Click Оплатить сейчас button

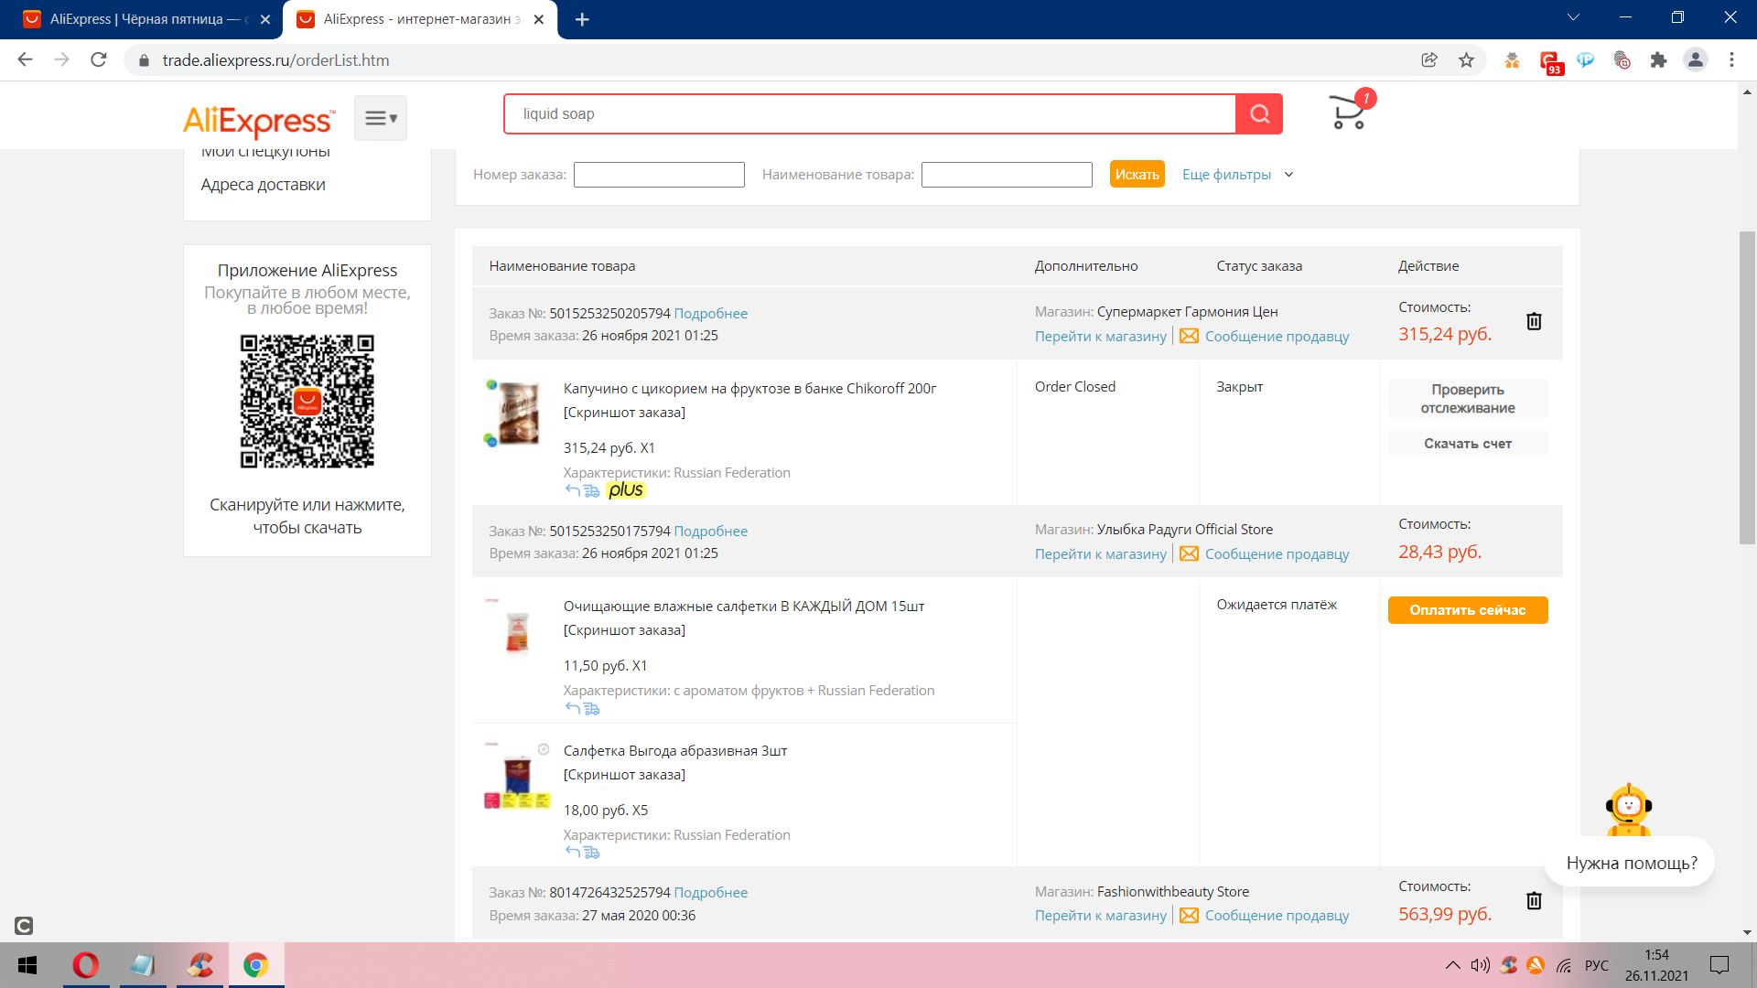point(1468,610)
